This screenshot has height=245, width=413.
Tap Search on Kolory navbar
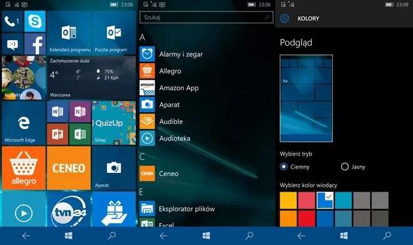coord(387,236)
